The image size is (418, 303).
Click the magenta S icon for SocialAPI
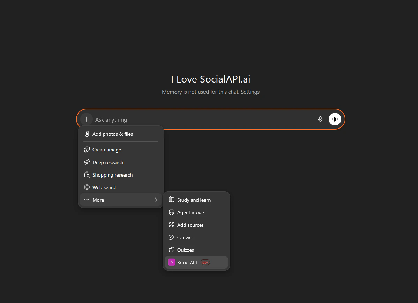click(171, 262)
